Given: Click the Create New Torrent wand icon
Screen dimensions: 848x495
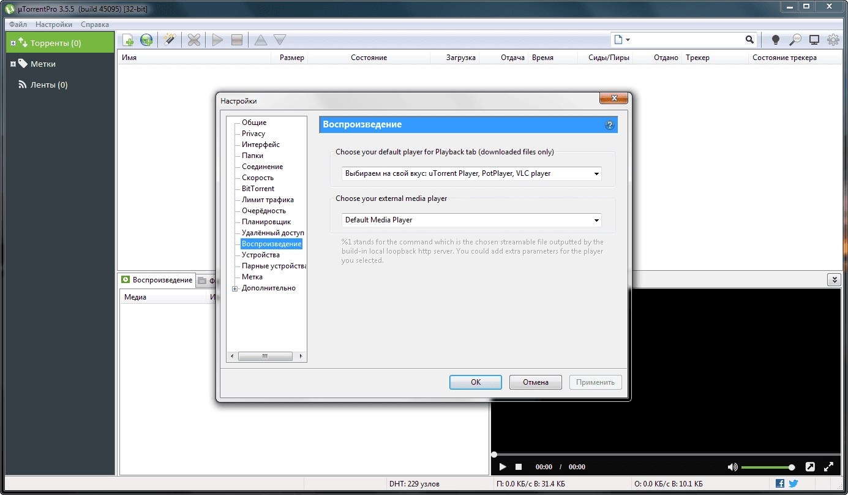Looking at the screenshot, I should pos(170,40).
